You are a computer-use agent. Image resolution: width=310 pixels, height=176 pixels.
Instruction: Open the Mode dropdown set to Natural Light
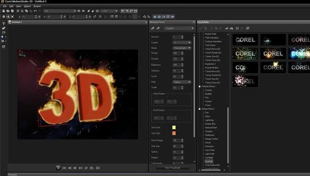pos(182,48)
